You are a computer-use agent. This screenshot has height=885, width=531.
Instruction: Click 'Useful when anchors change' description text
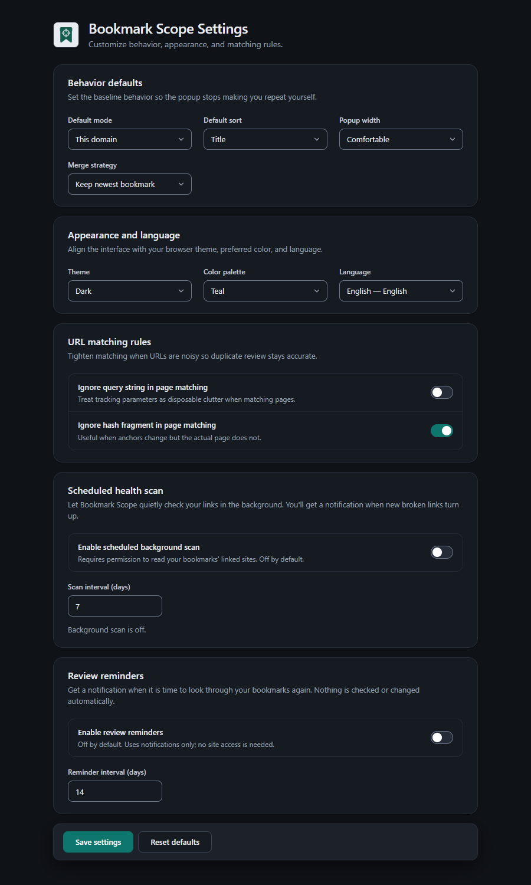point(169,438)
